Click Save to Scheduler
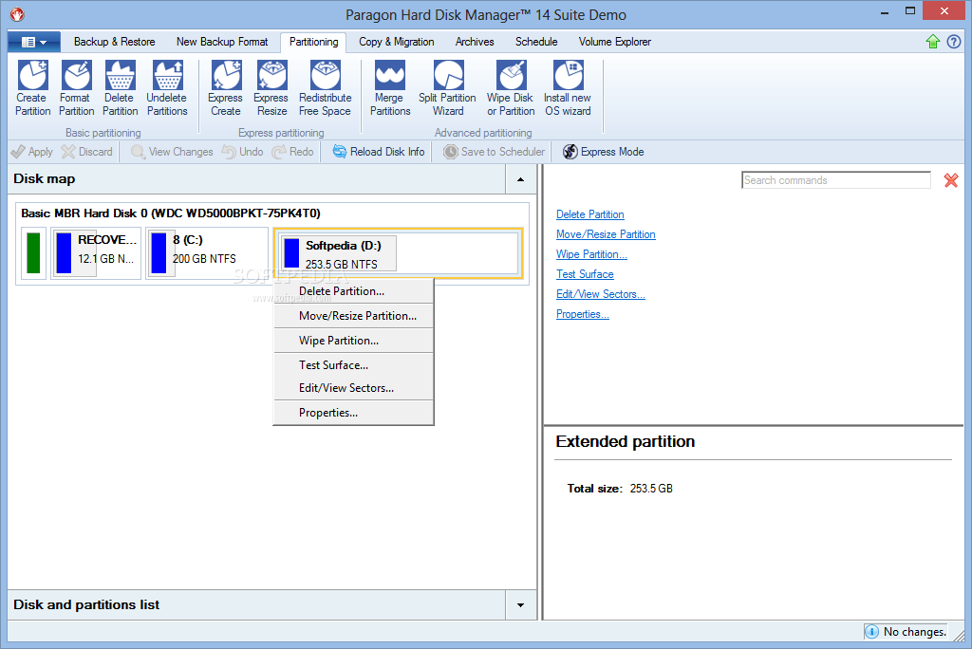The height and width of the screenshot is (649, 972). click(x=494, y=152)
